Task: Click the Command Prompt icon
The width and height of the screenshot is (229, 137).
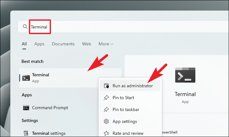Action: 26,108
